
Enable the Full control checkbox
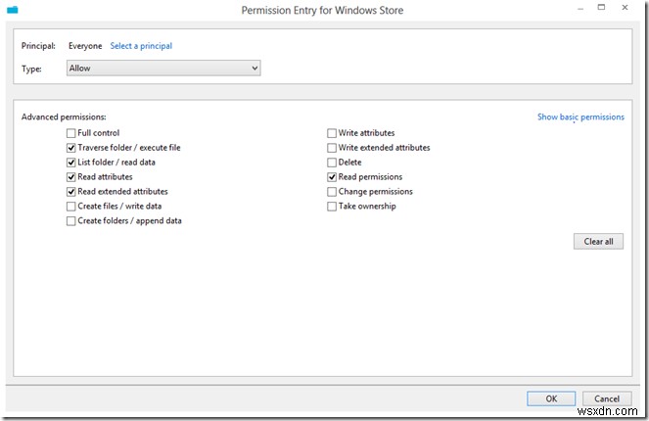pos(71,133)
